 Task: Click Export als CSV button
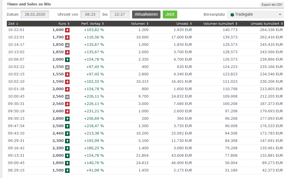tap(272, 5)
